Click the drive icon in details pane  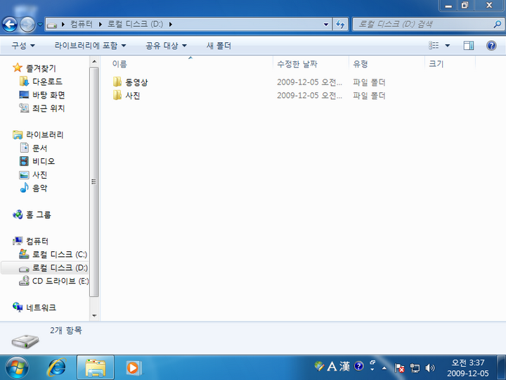tap(25, 341)
